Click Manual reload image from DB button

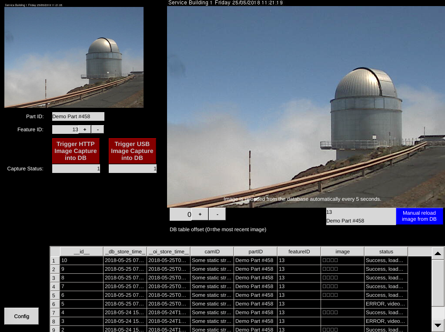coord(419,216)
